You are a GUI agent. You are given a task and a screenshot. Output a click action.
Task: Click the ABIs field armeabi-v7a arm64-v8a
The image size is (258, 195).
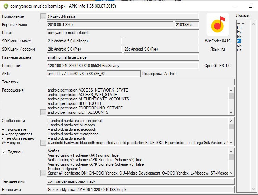coord(94,74)
